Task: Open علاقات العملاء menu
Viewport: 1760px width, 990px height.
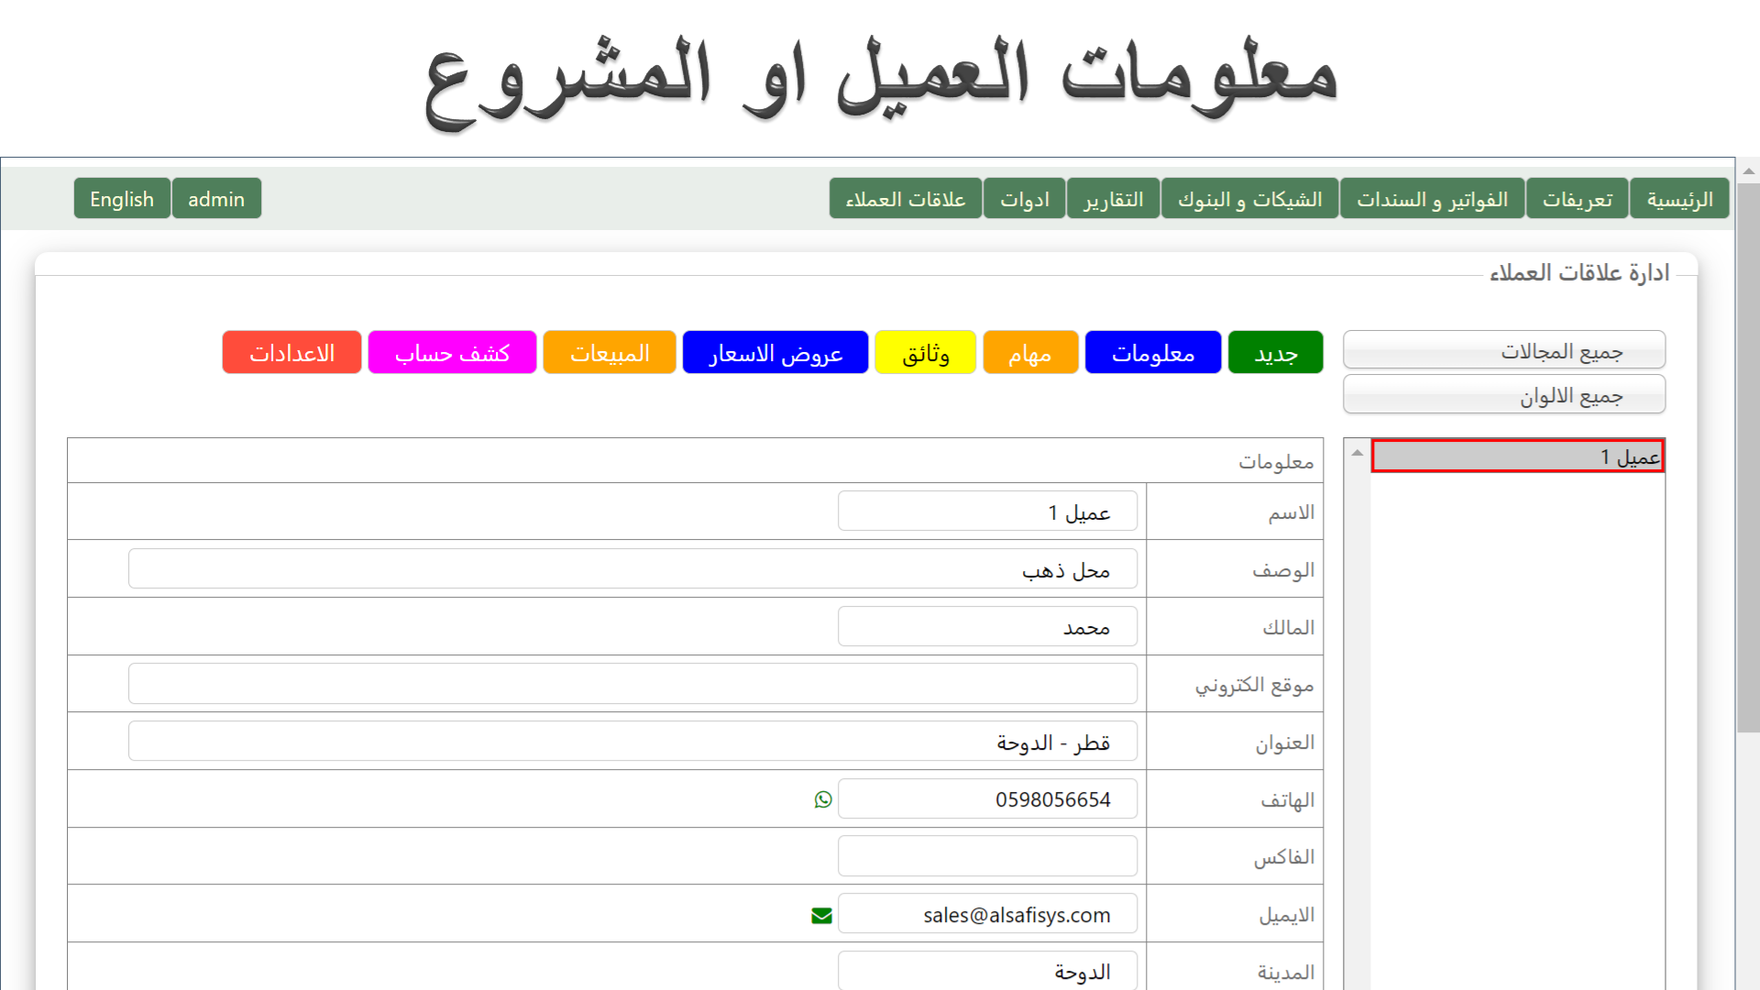Action: coord(905,199)
